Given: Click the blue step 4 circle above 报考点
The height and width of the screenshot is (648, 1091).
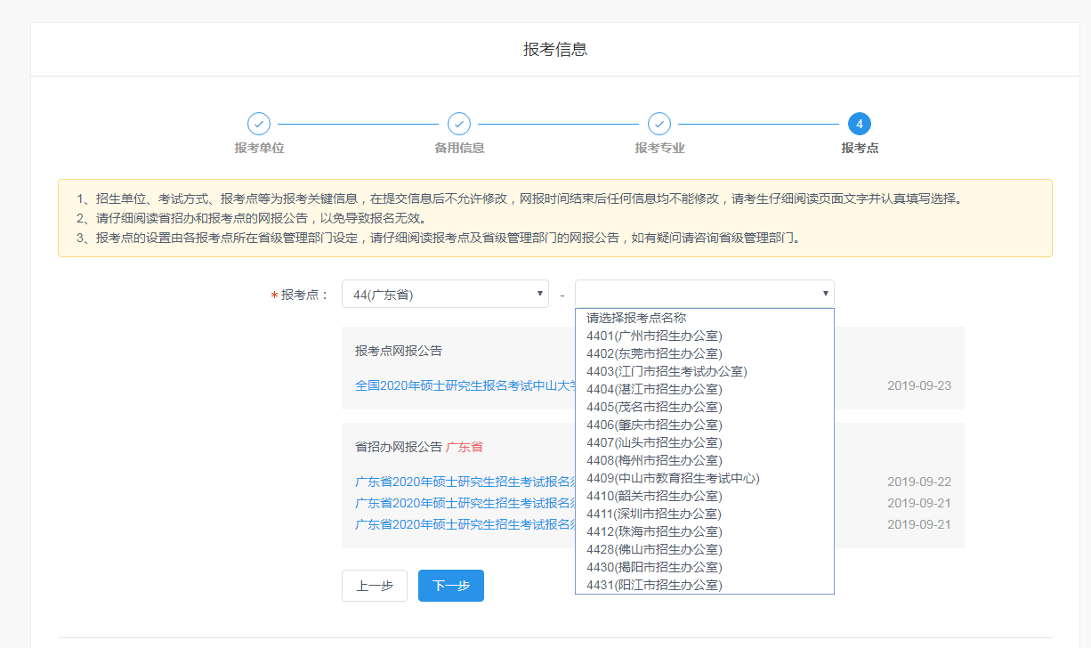Looking at the screenshot, I should (859, 125).
